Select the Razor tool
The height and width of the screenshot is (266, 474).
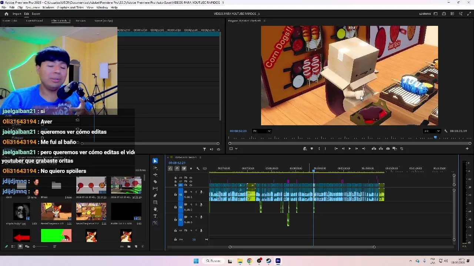click(155, 181)
